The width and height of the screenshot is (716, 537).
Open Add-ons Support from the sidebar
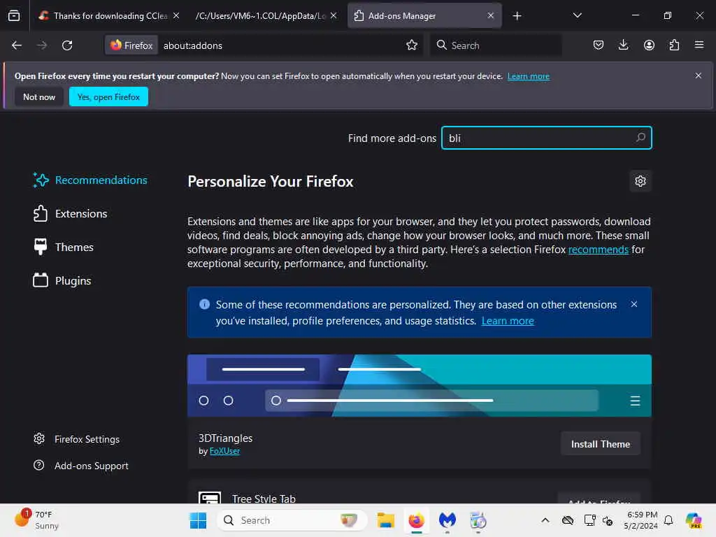(x=81, y=466)
